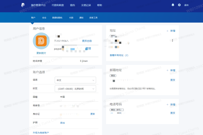Image resolution: width=203 pixels, height=135 pixels.
Task: Open settings gear icon in header
Action: [179, 5]
